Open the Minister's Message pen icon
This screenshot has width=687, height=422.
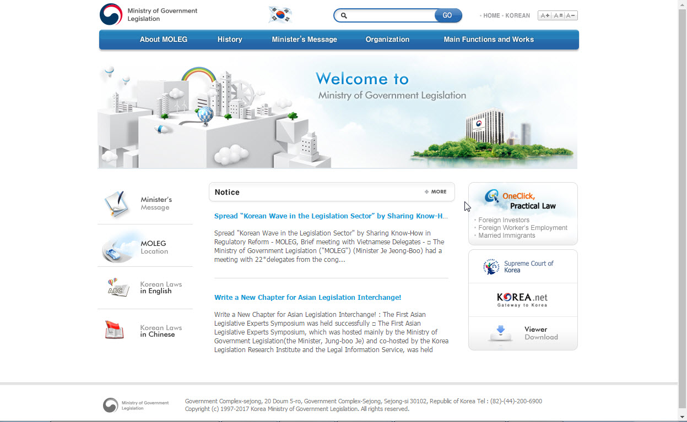[117, 204]
